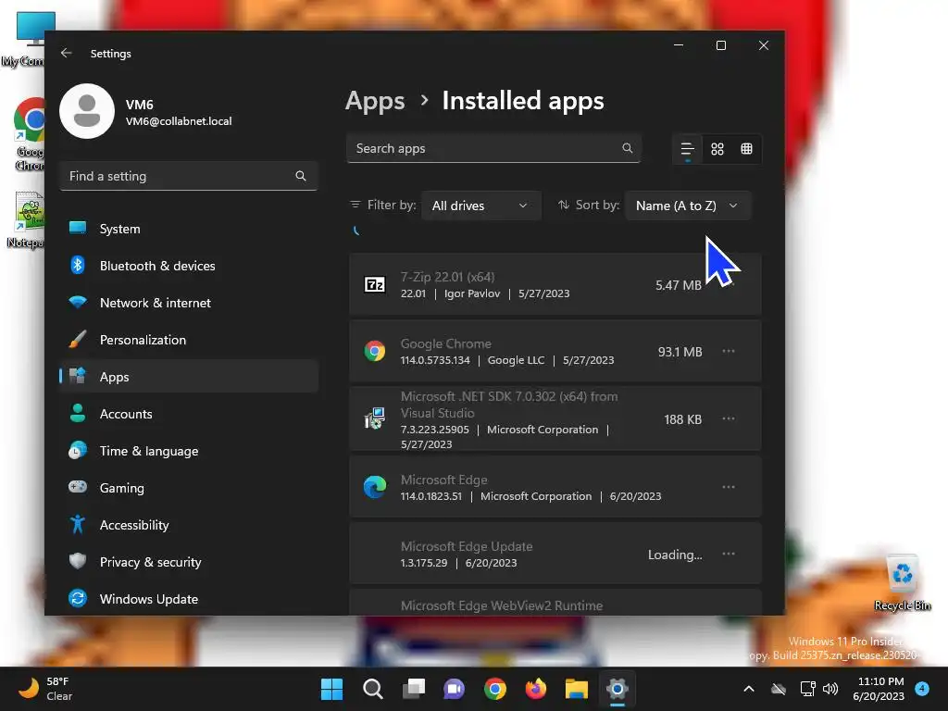Viewport: 948px width, 711px height.
Task: Open Chat app from taskbar
Action: point(454,689)
